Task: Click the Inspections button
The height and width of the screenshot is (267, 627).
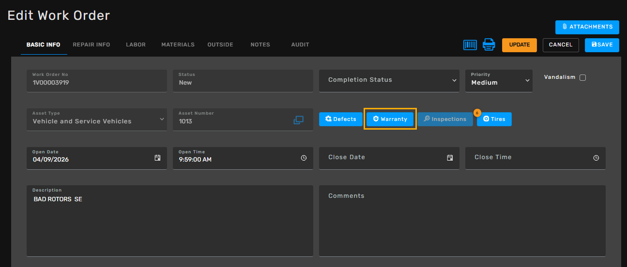Action: click(x=445, y=119)
